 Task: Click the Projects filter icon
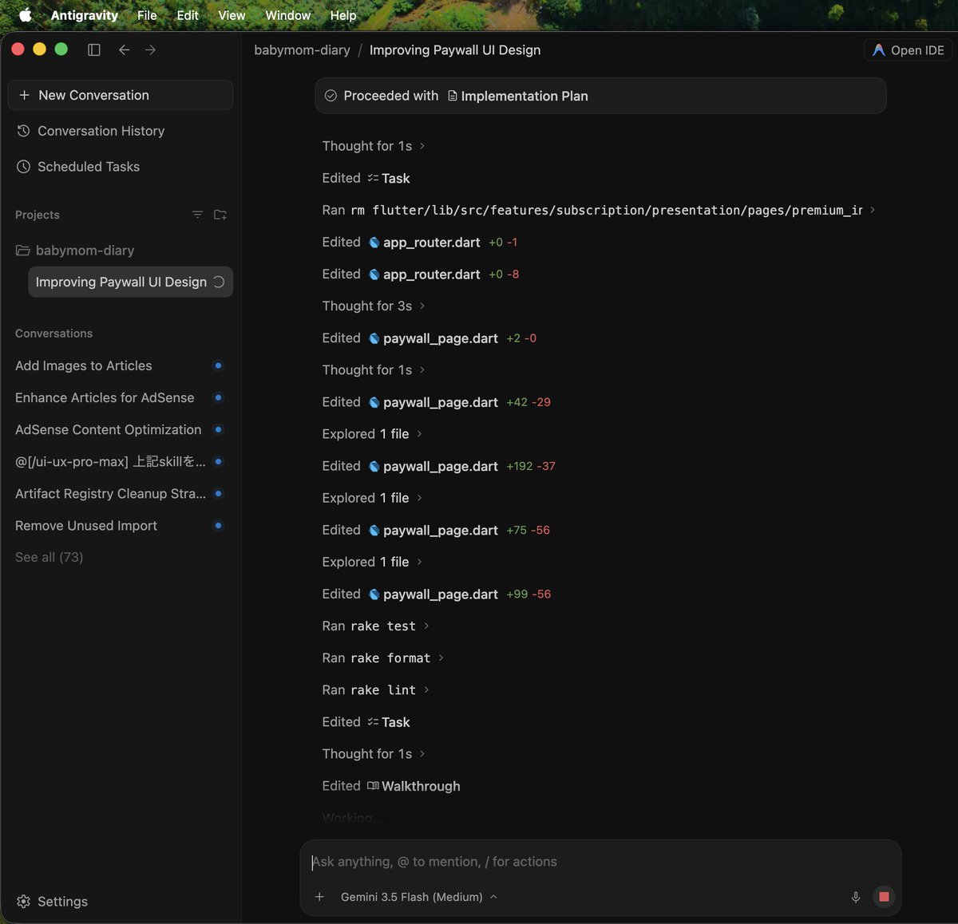tap(197, 215)
